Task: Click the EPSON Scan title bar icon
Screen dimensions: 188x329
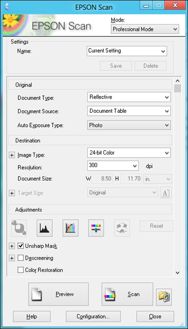Action: point(7,7)
